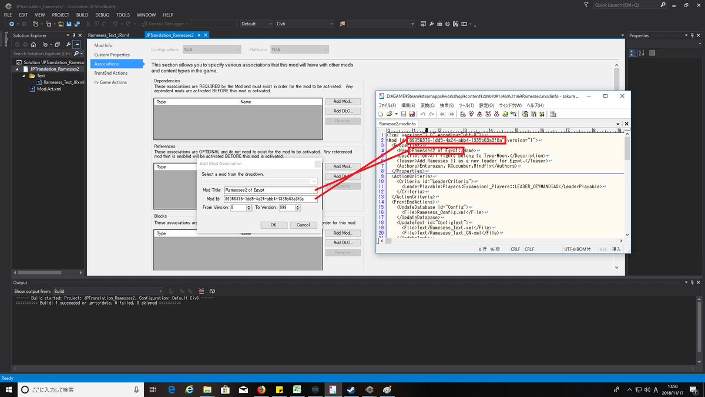This screenshot has height=397, width=705.
Task: Click the Home icon in Solution Explorer
Action: click(x=33, y=45)
